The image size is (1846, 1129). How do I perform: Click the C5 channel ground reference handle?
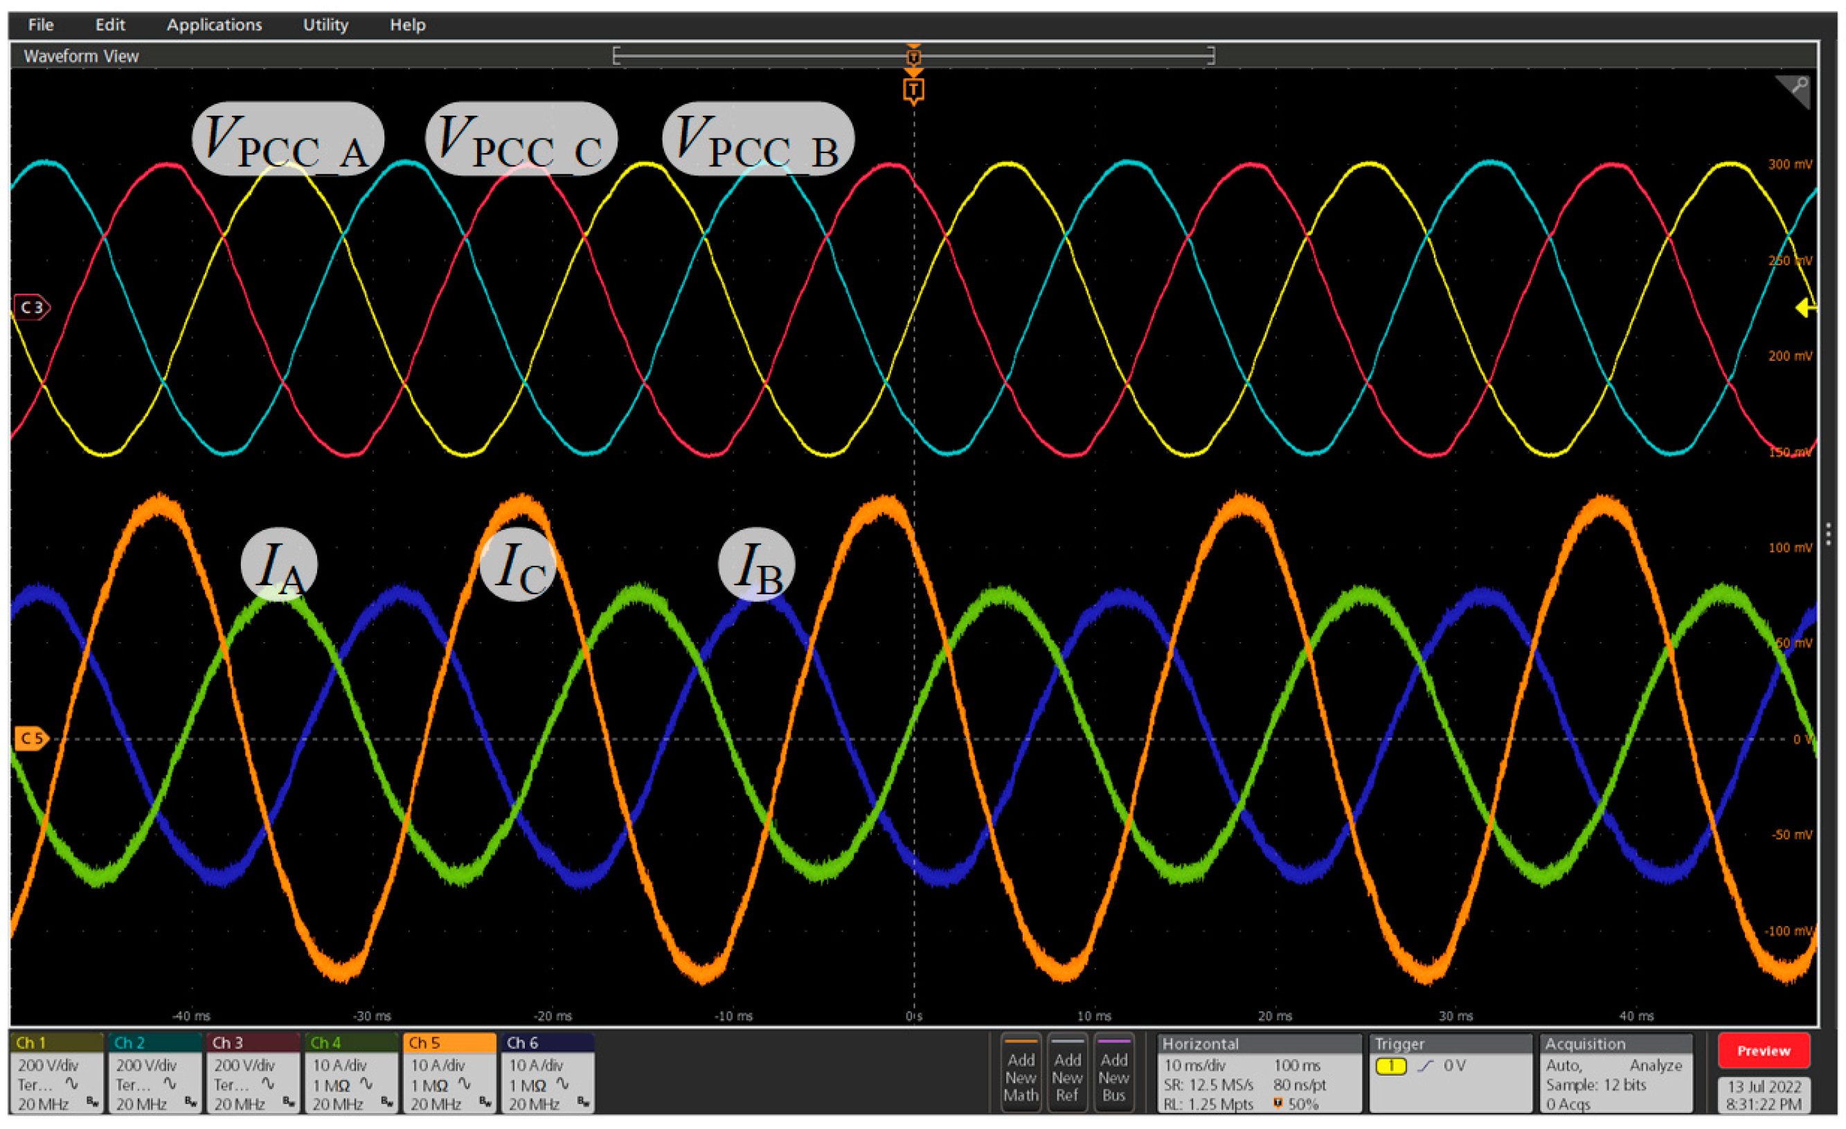pyautogui.click(x=31, y=739)
